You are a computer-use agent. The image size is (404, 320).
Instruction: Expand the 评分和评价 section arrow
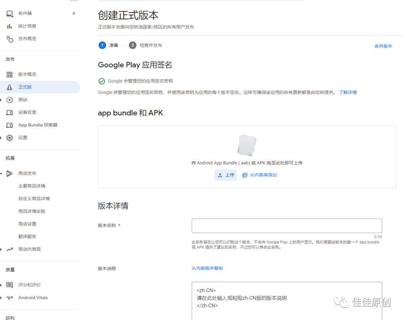point(1,285)
